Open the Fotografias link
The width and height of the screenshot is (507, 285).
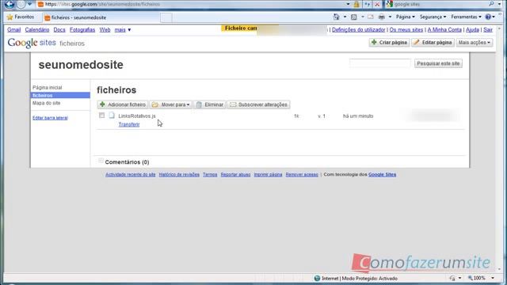[82, 30]
